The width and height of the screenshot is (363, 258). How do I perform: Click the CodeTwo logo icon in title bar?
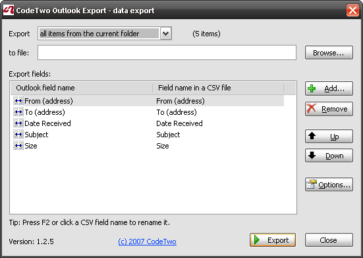coord(9,10)
